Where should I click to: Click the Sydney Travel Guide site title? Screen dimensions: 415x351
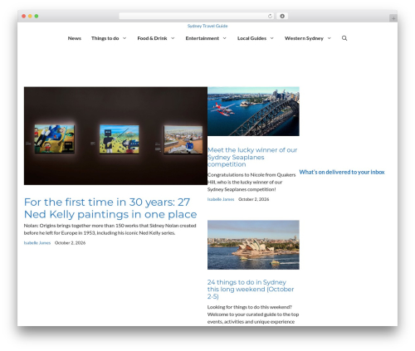tap(207, 26)
